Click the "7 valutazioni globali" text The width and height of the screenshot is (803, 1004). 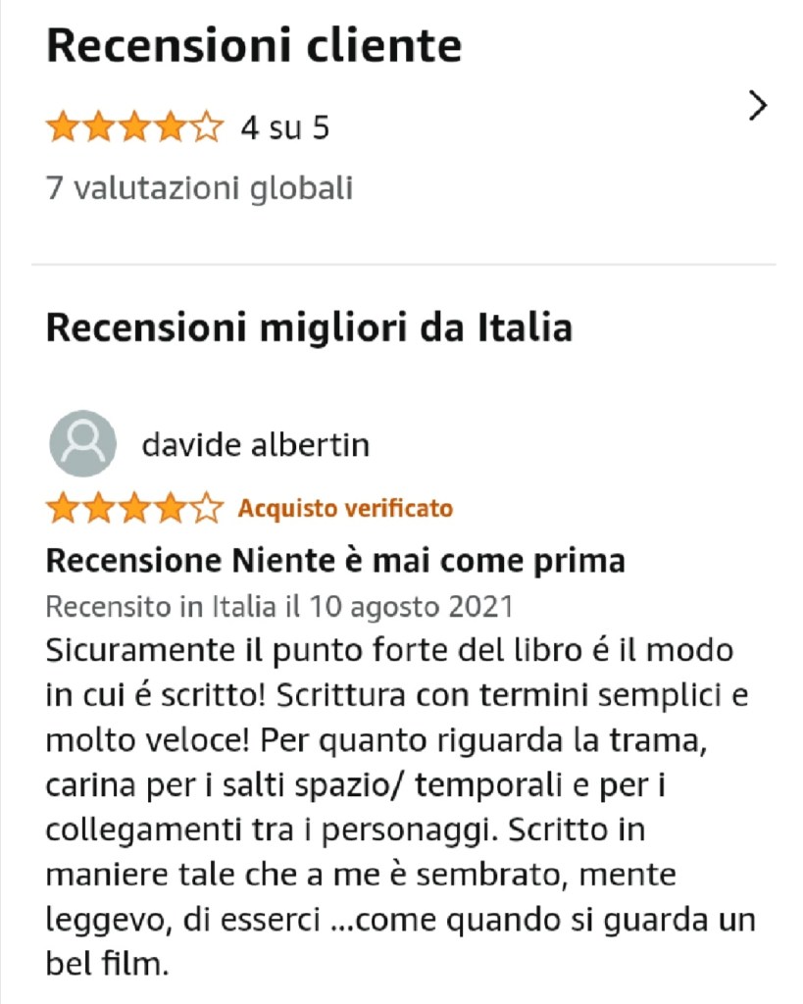(x=199, y=188)
